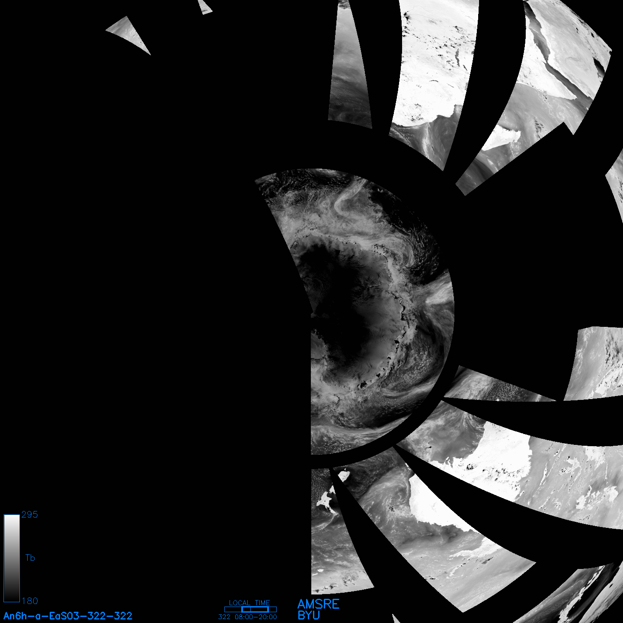Viewport: 623px width, 623px height.
Task: Click the central Antarctica half-disc image
Action: (354, 311)
